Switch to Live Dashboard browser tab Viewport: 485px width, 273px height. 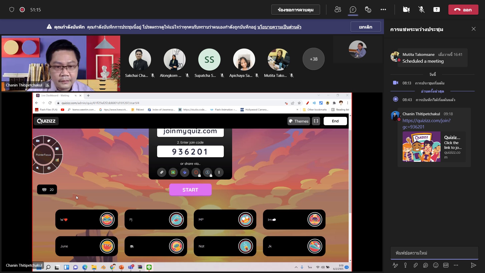tap(59, 96)
